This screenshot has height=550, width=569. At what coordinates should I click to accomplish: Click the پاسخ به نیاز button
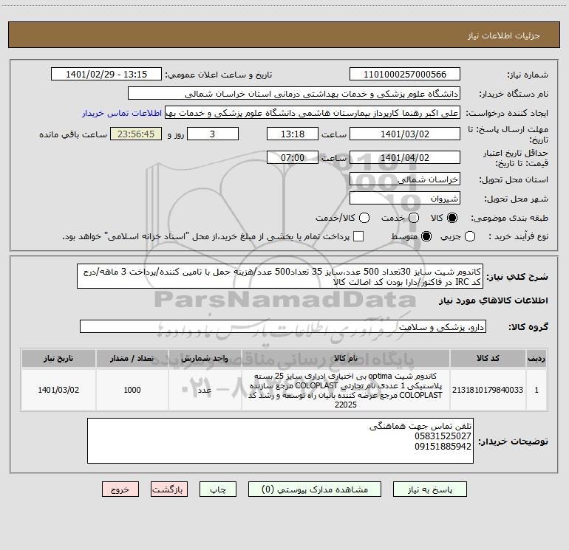tap(429, 489)
